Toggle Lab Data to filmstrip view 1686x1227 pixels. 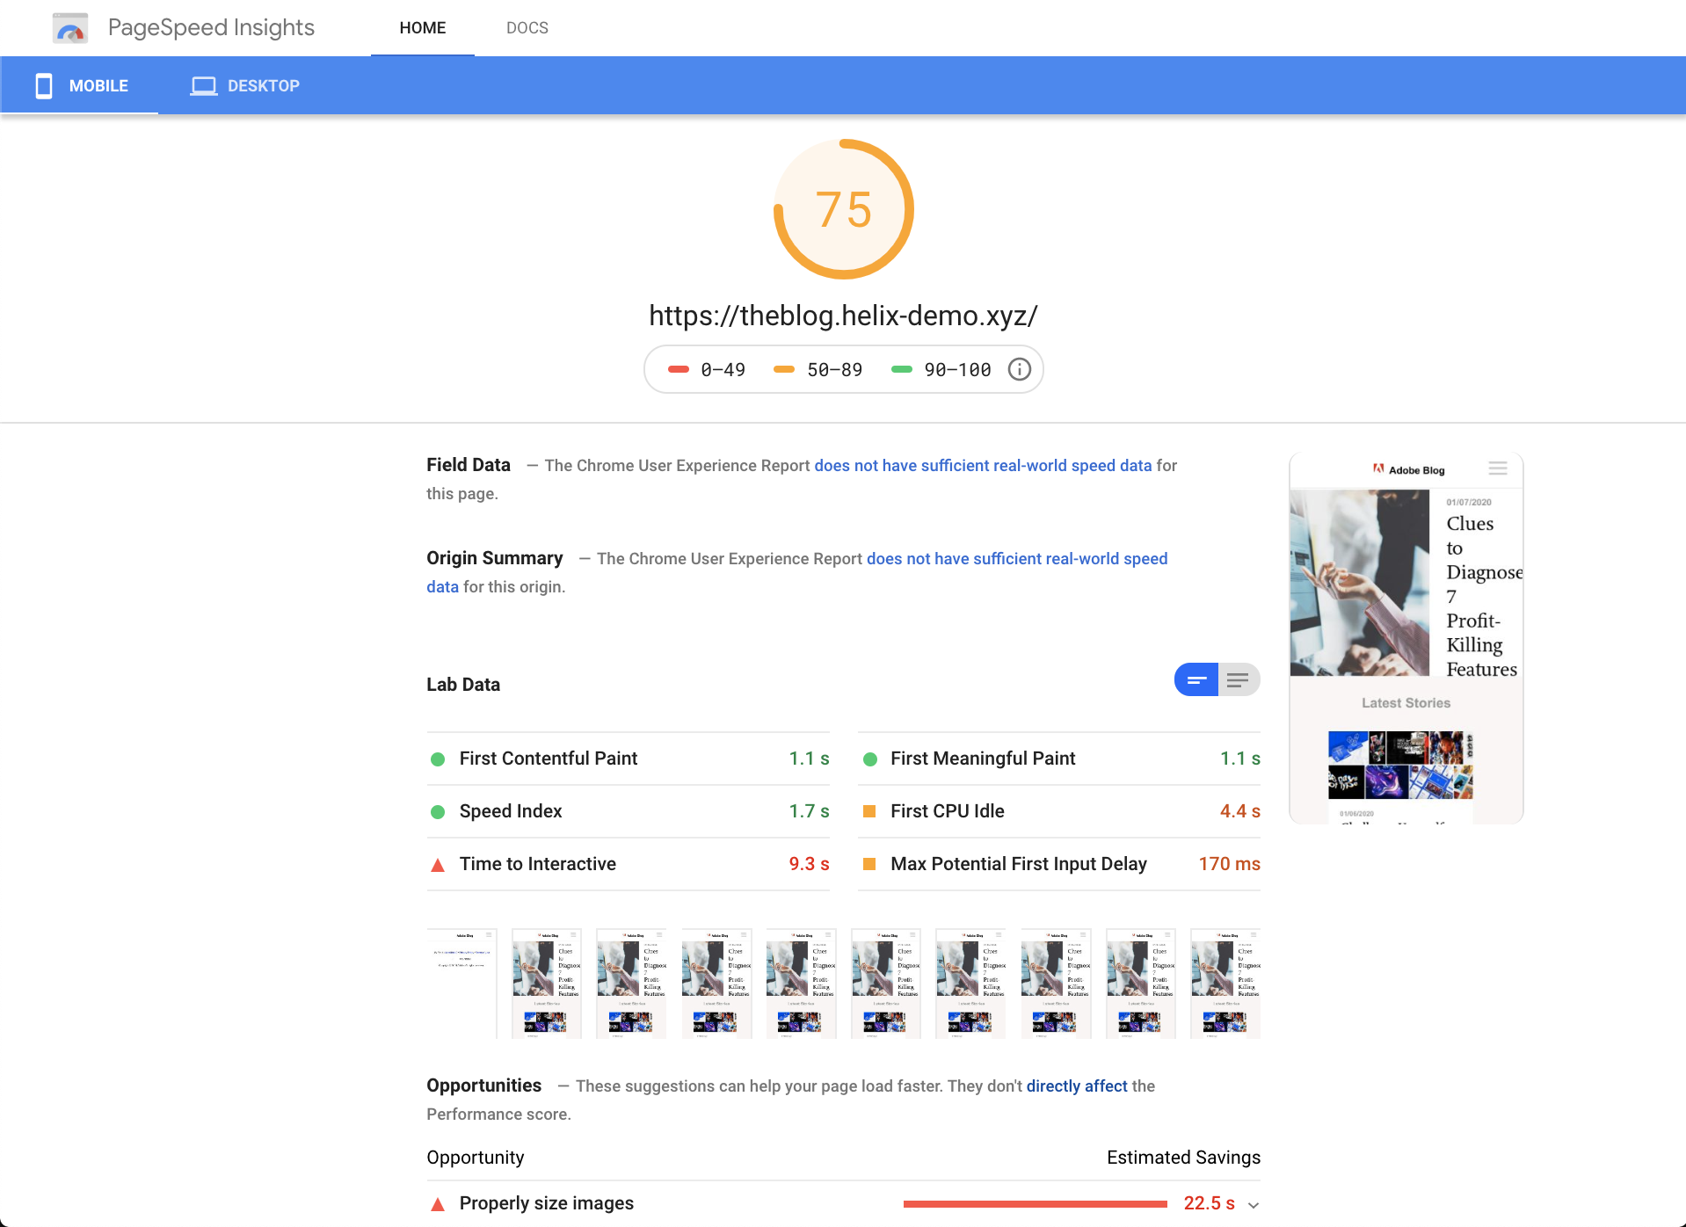coord(1195,679)
